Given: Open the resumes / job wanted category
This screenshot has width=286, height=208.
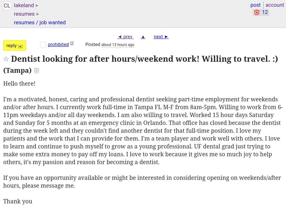Looking at the screenshot, I should pos(40,23).
